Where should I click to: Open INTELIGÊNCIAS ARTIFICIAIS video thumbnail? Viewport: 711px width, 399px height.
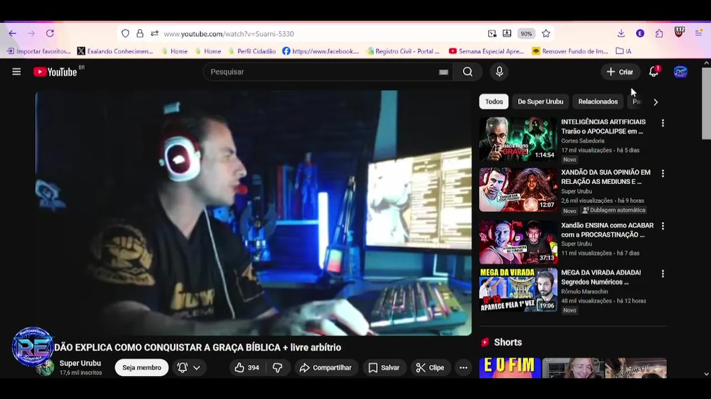pos(518,139)
